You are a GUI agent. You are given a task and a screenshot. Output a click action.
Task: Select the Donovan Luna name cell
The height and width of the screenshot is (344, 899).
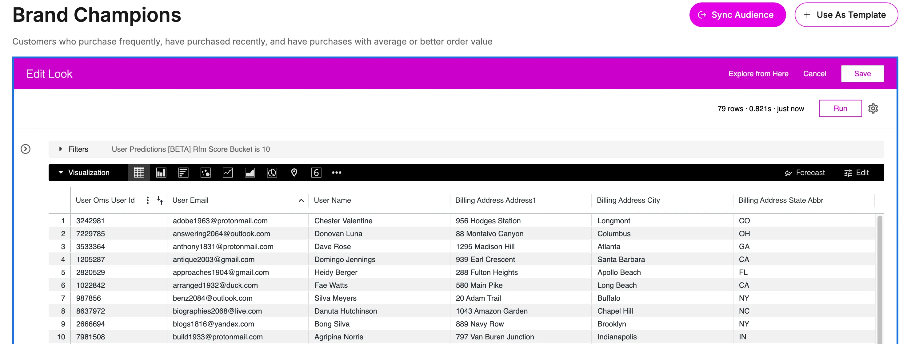tap(379, 233)
